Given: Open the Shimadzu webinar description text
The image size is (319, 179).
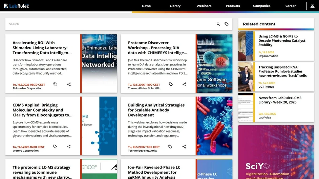Looking at the screenshot, I should 40,67.
